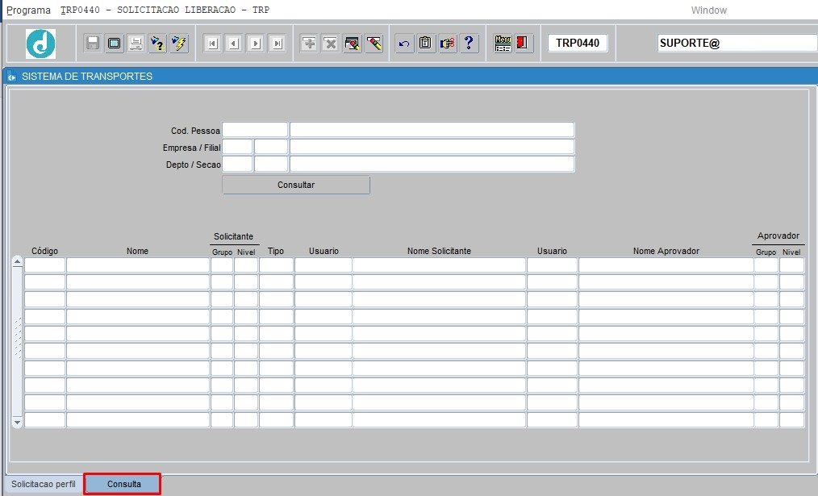Click the Aprovador group heading

778,235
